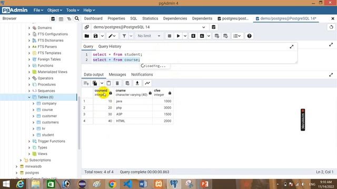Image resolution: width=337 pixels, height=189 pixels.
Task: Switch to the Messages tab
Action: pyautogui.click(x=117, y=75)
